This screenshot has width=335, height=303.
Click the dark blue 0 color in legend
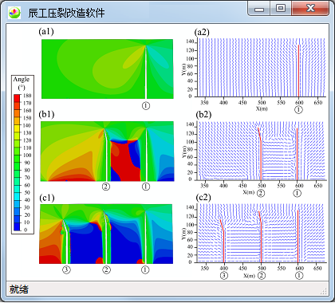(x=17, y=228)
